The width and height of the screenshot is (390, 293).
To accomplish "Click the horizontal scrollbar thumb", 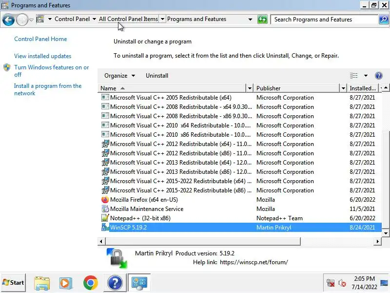I will [203, 241].
